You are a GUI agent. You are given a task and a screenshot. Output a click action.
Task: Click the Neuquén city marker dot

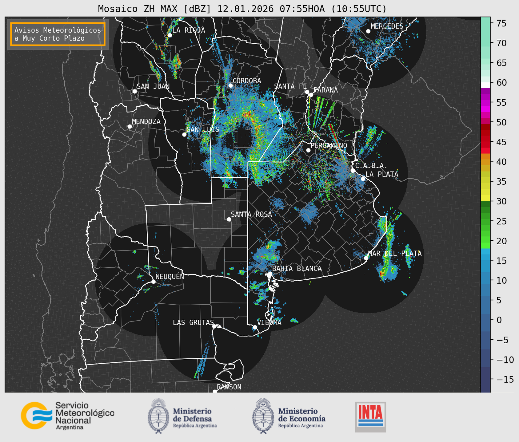153,282
